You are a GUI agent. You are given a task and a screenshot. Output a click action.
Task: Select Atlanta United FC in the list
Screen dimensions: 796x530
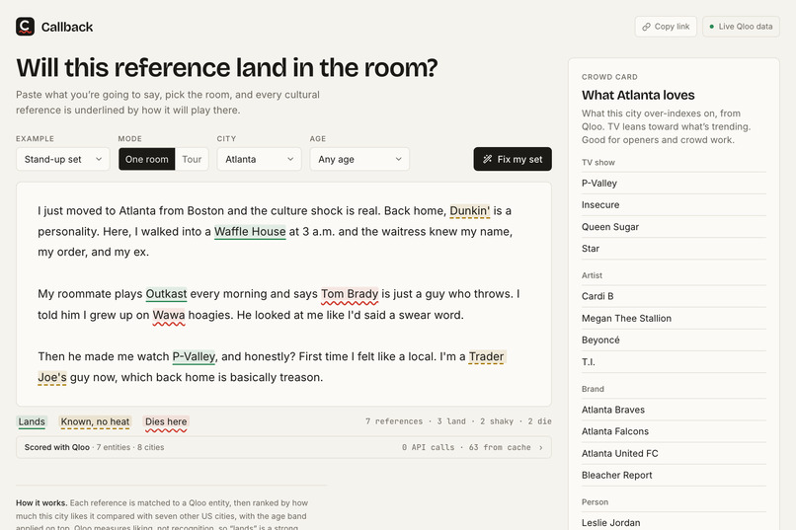pyautogui.click(x=674, y=453)
